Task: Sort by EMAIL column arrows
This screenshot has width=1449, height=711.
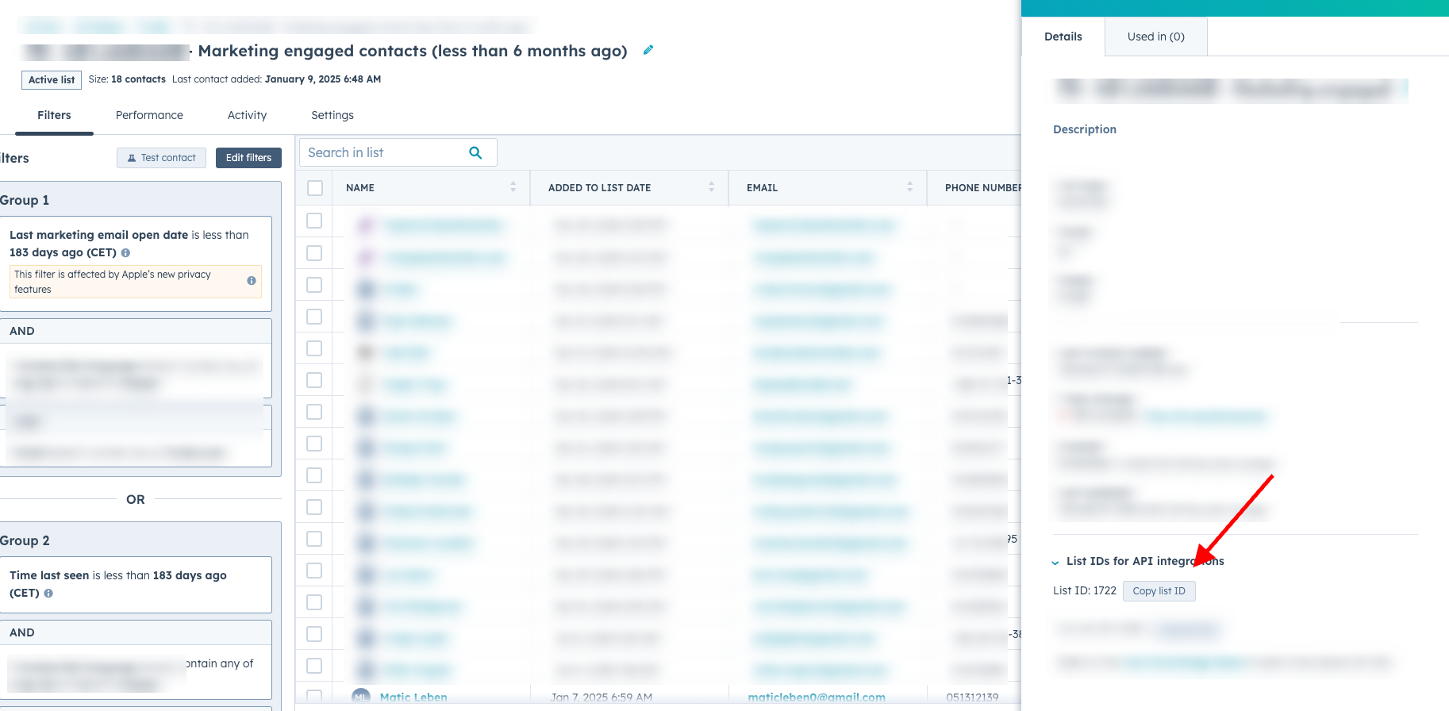Action: (x=909, y=187)
